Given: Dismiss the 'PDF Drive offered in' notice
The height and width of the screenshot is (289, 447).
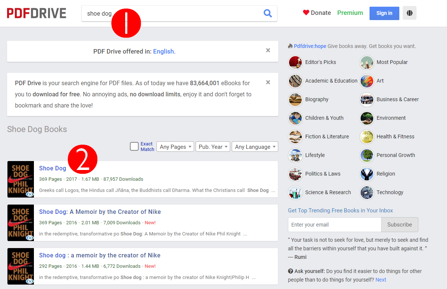Looking at the screenshot, I should [268, 50].
